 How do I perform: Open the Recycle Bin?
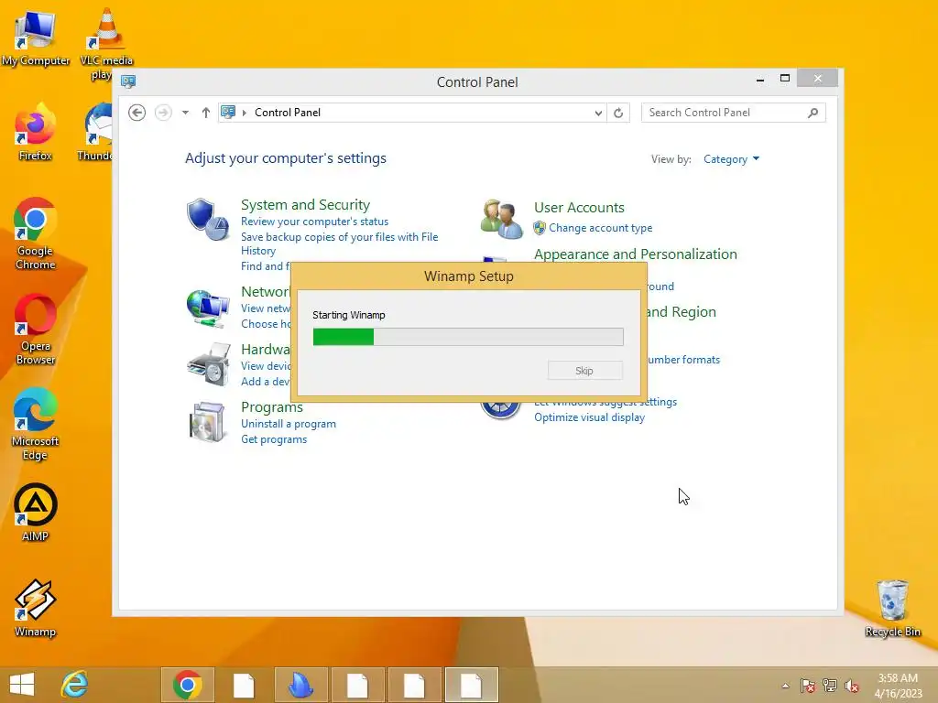point(892,608)
